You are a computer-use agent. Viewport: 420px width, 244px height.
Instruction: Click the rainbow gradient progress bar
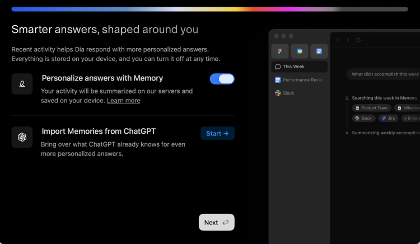pyautogui.click(x=209, y=9)
